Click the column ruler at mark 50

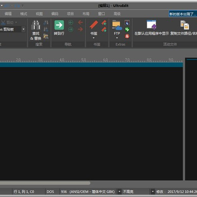tap(84, 60)
